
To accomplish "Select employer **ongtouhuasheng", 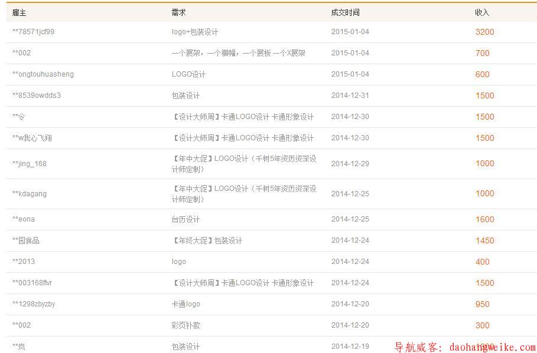I will tap(43, 74).
